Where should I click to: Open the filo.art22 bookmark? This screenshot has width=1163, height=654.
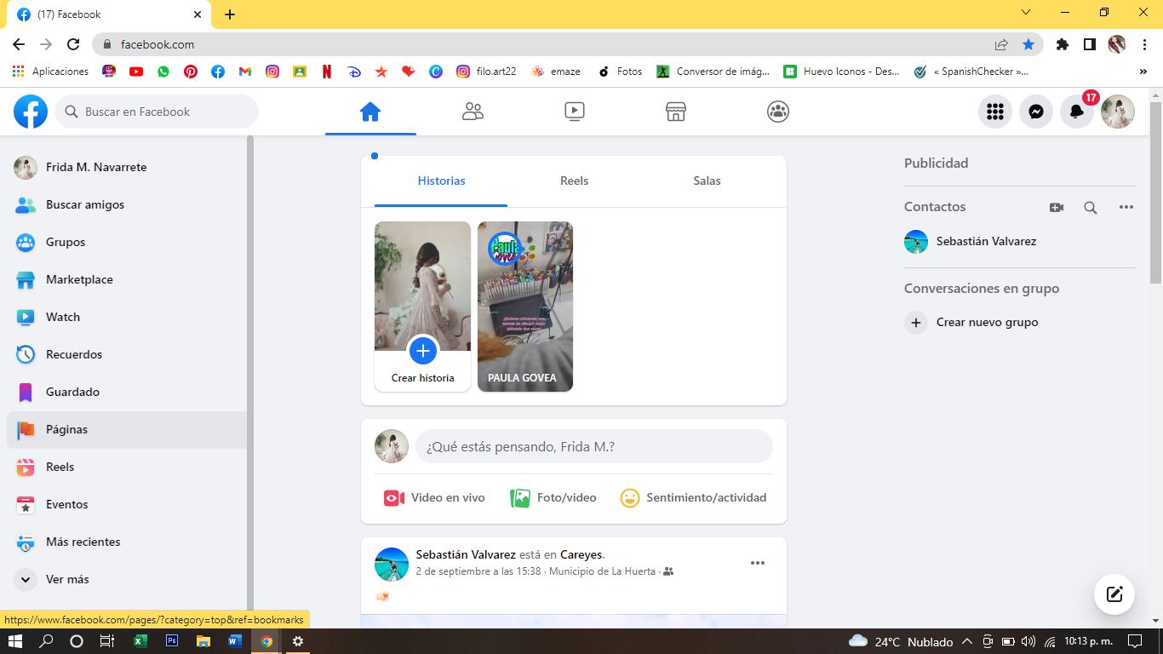487,72
